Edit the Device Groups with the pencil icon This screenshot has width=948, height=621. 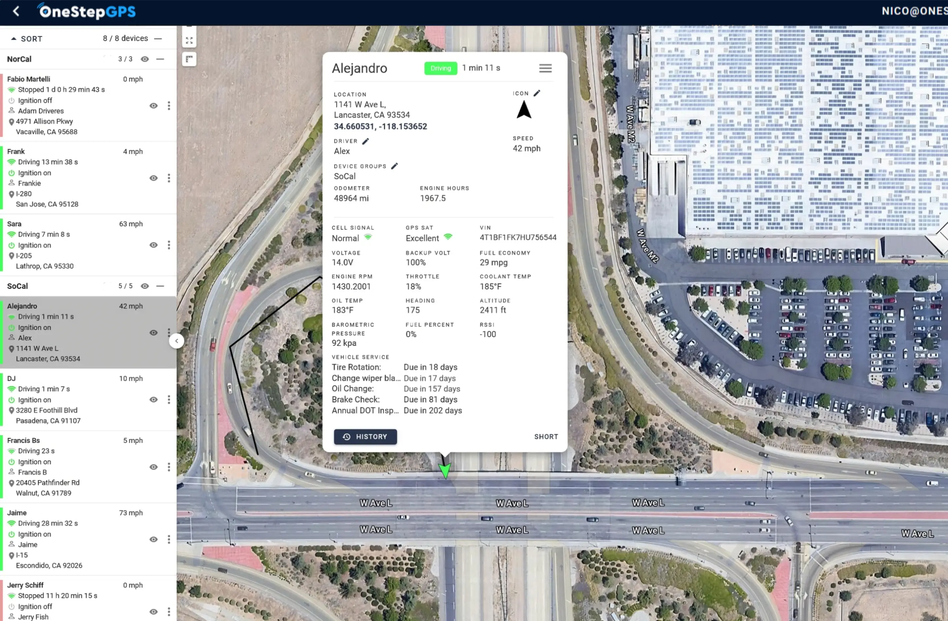(394, 166)
